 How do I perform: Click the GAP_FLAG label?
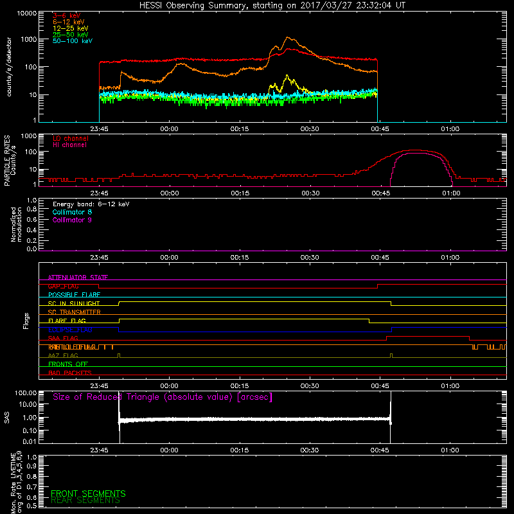63,286
